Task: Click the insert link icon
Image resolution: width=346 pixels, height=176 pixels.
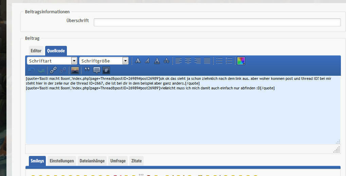Action: pyautogui.click(x=53, y=70)
